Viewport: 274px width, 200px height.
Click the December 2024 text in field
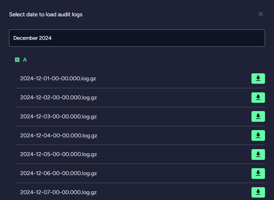[x=32, y=38]
